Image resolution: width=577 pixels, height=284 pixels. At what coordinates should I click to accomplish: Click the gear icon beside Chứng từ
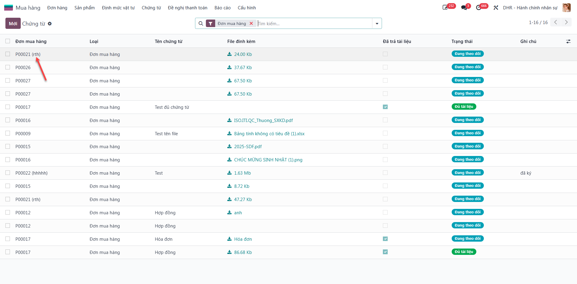[x=50, y=23]
